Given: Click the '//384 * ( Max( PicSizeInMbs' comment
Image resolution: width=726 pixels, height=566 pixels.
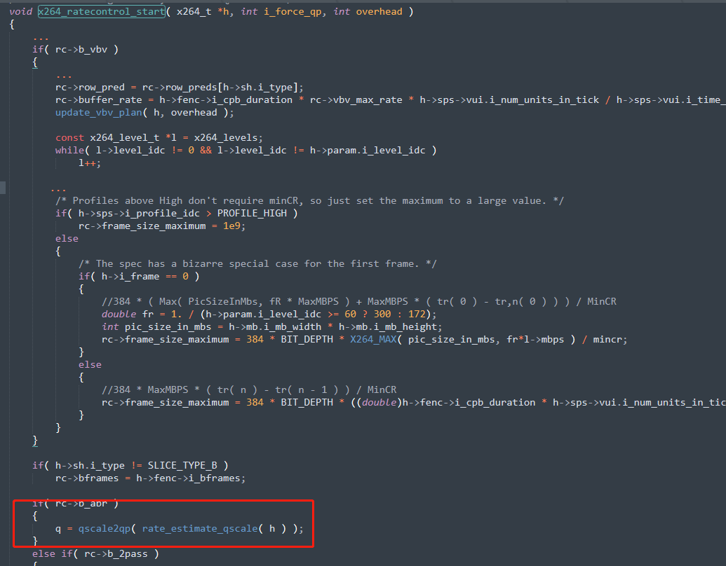Looking at the screenshot, I should 359,301.
